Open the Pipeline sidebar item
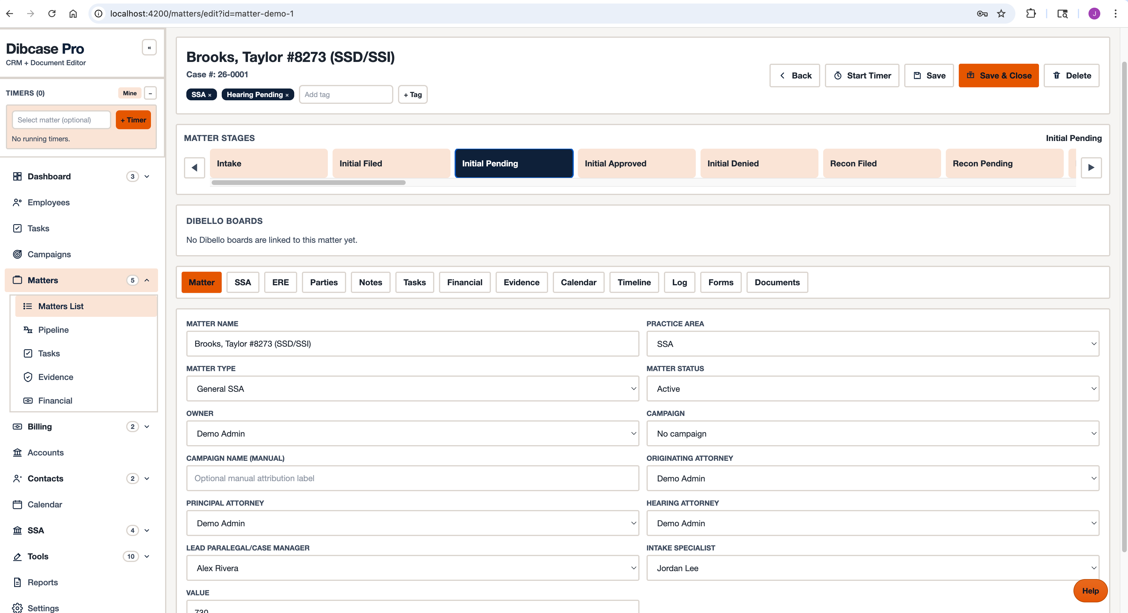 click(53, 330)
